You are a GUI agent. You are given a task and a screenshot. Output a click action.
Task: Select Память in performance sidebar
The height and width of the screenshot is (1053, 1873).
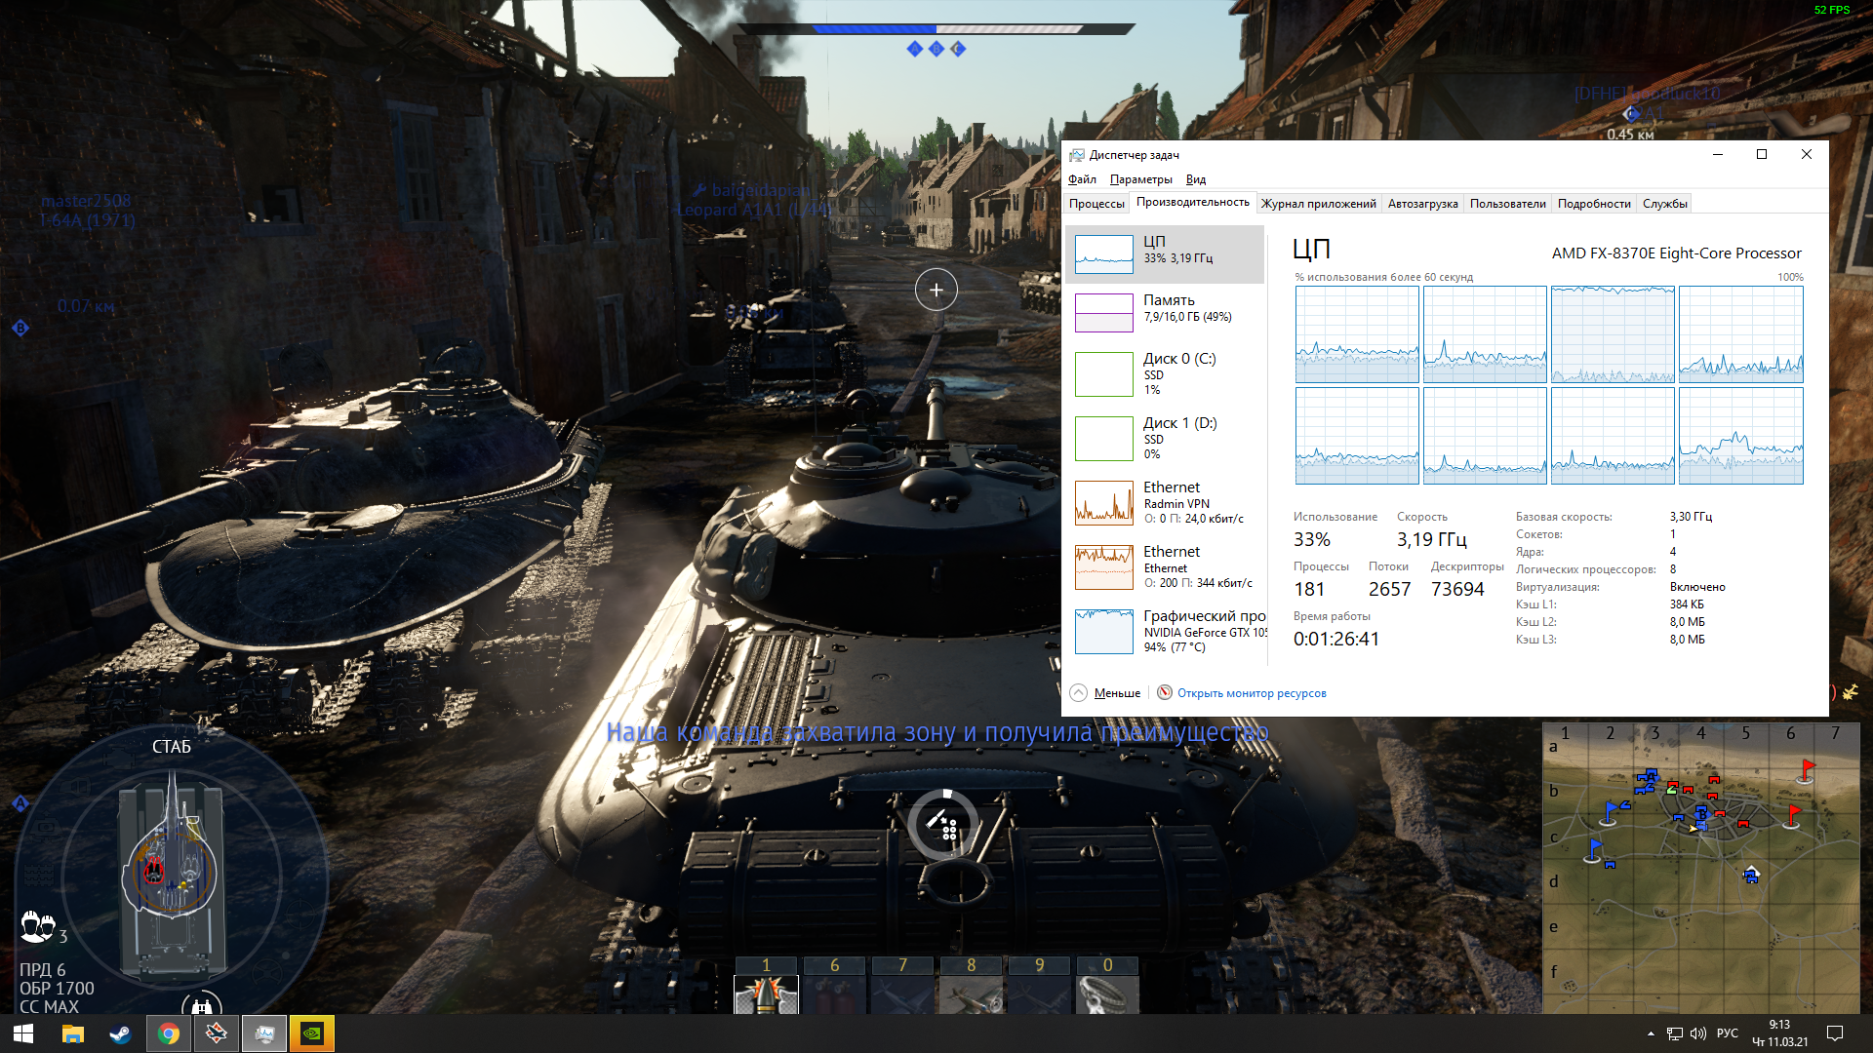1165,313
